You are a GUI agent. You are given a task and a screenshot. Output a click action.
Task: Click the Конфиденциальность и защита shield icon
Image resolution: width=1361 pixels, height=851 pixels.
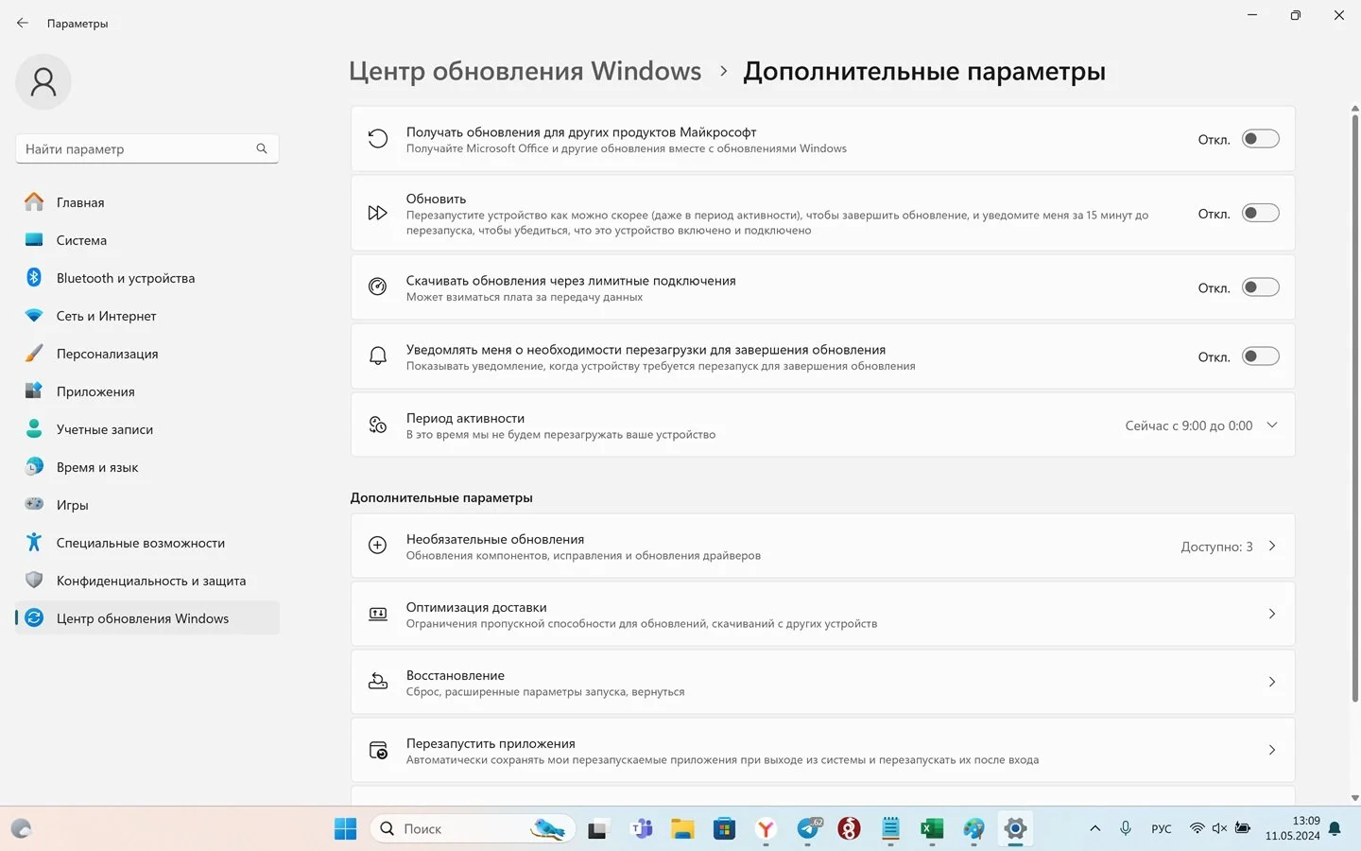click(34, 580)
